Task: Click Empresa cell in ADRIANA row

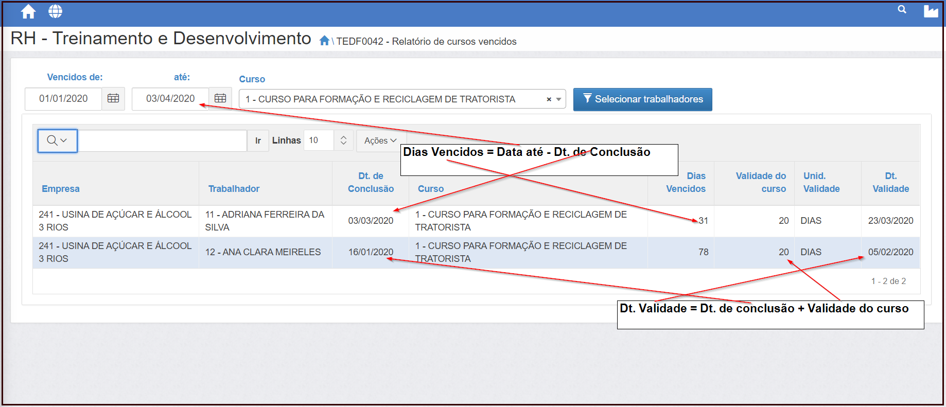Action: (116, 221)
